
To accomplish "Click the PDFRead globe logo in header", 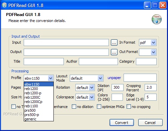I will coord(157,19).
